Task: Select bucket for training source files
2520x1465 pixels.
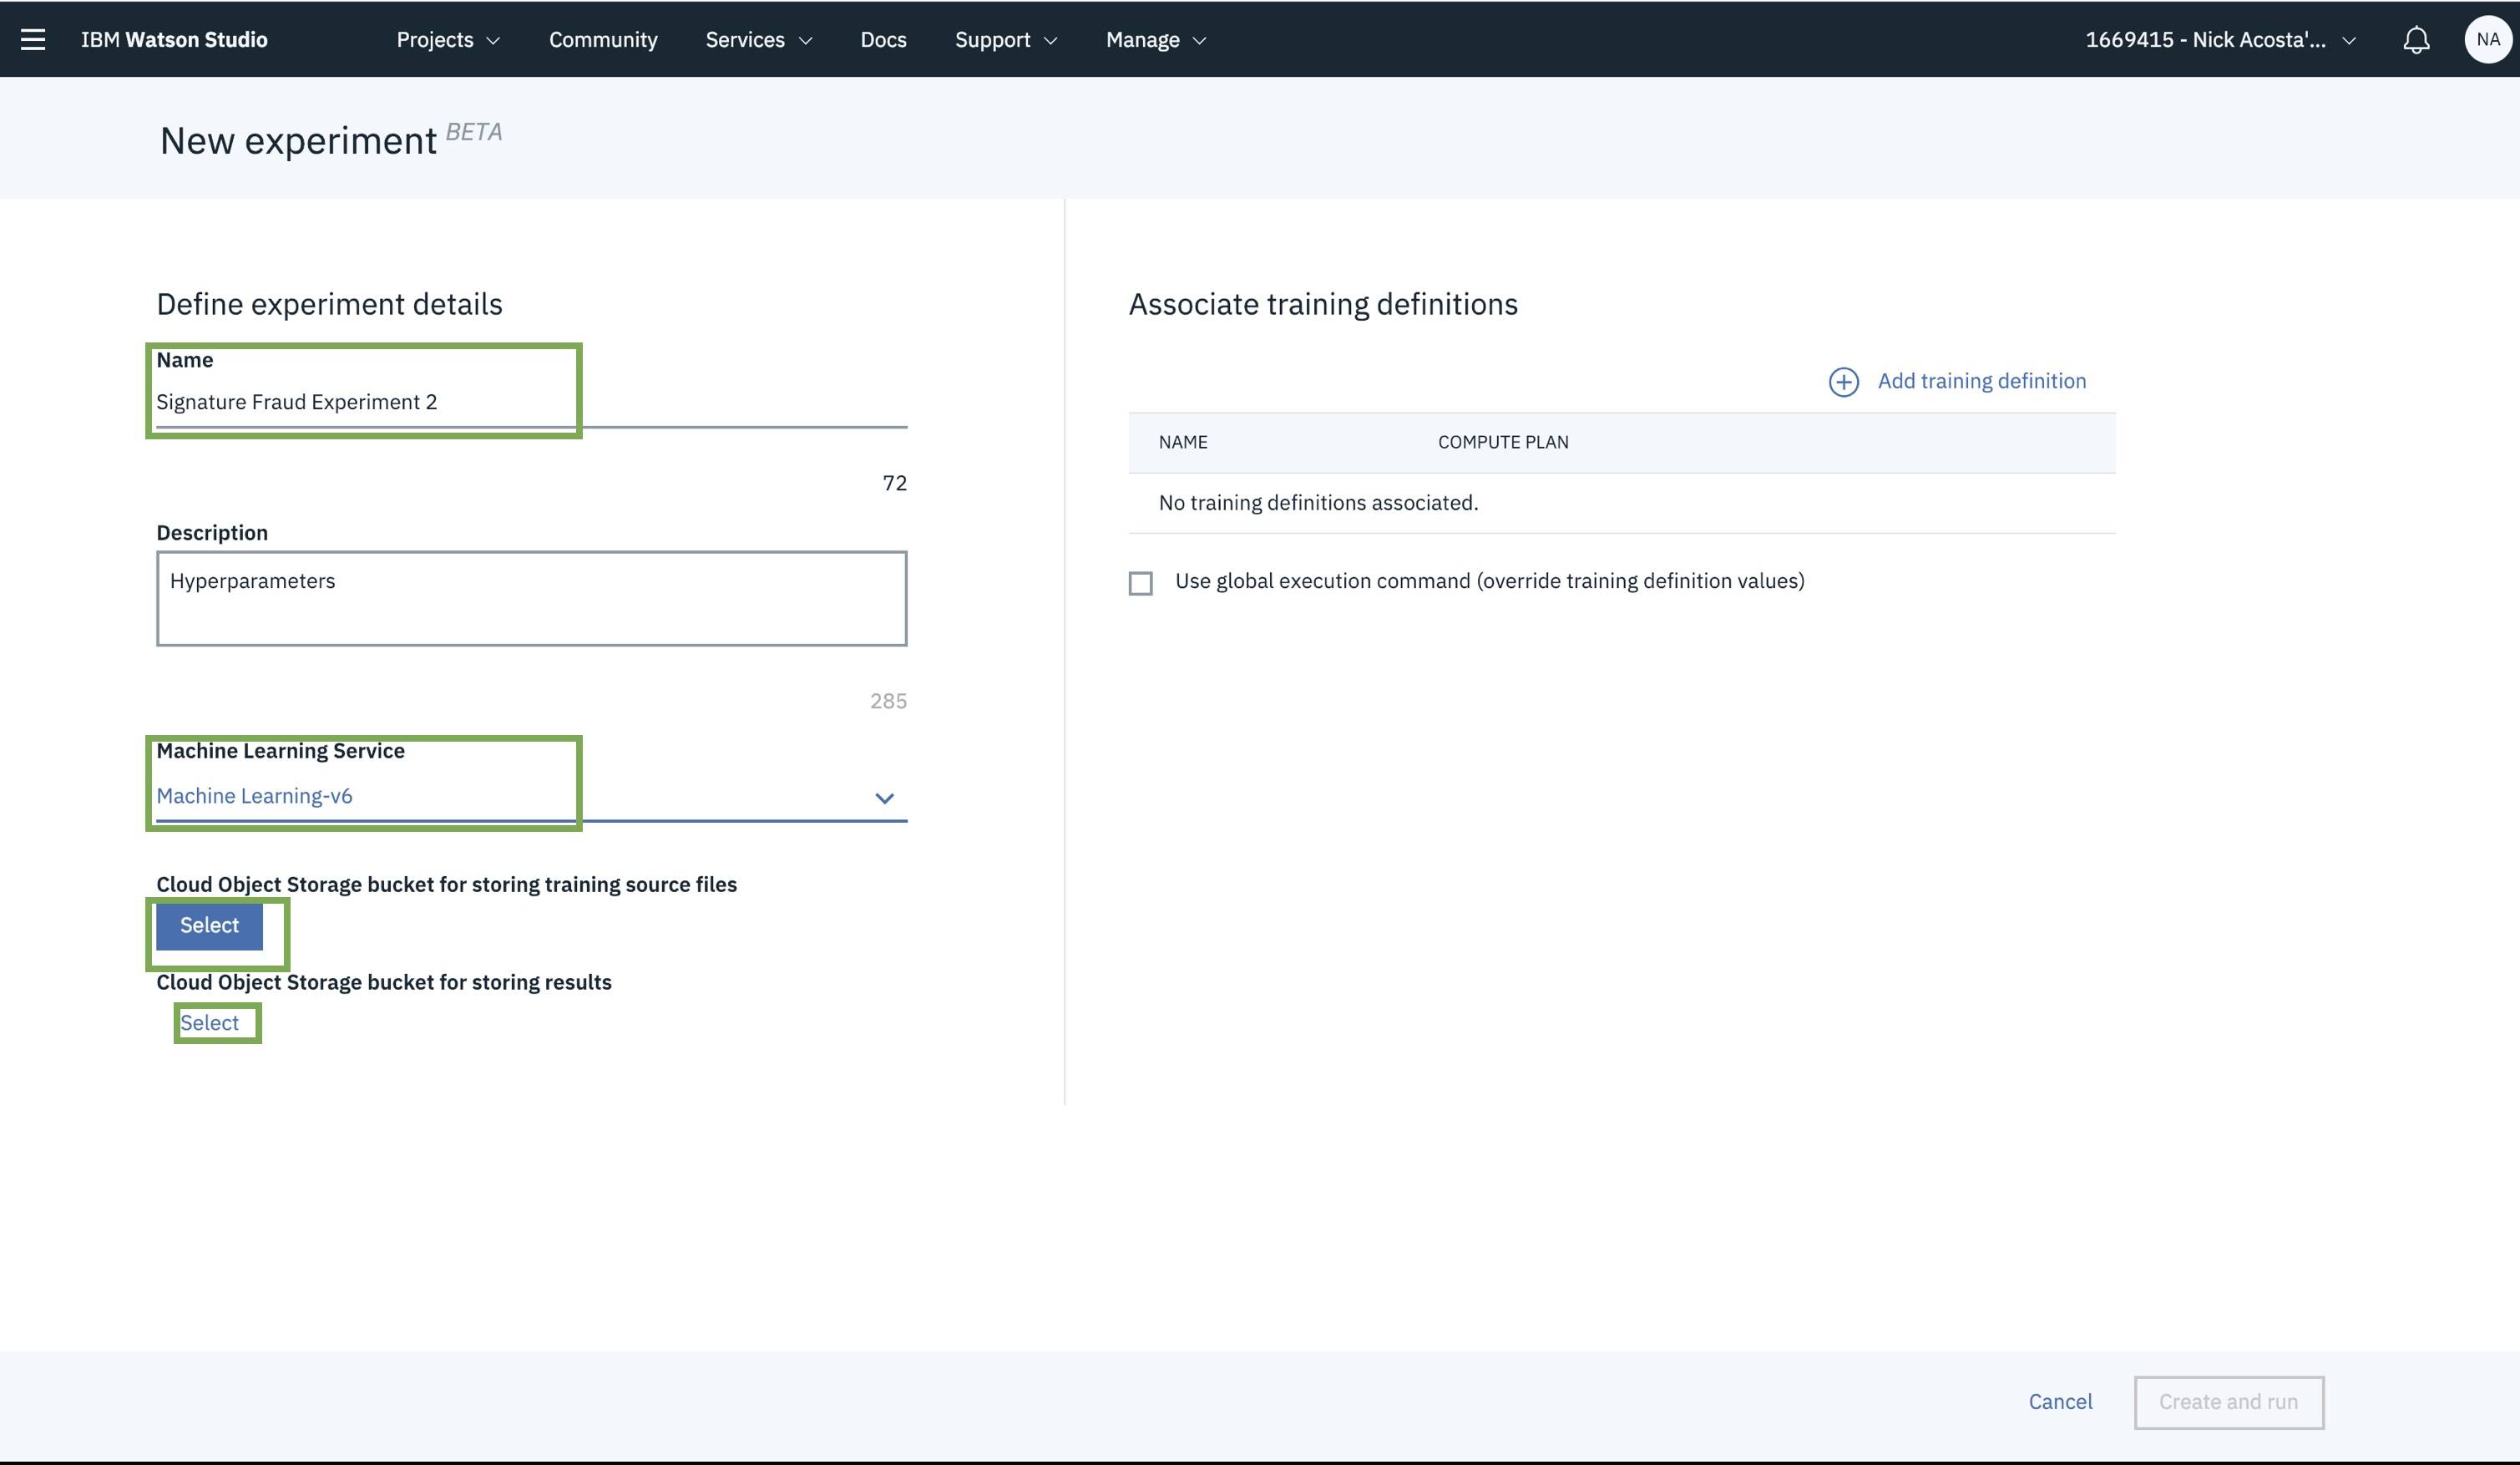Action: (209, 926)
